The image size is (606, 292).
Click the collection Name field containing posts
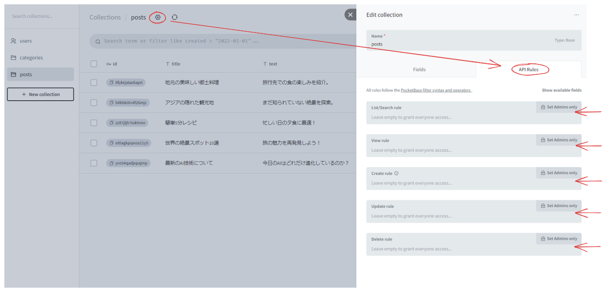pyautogui.click(x=474, y=40)
